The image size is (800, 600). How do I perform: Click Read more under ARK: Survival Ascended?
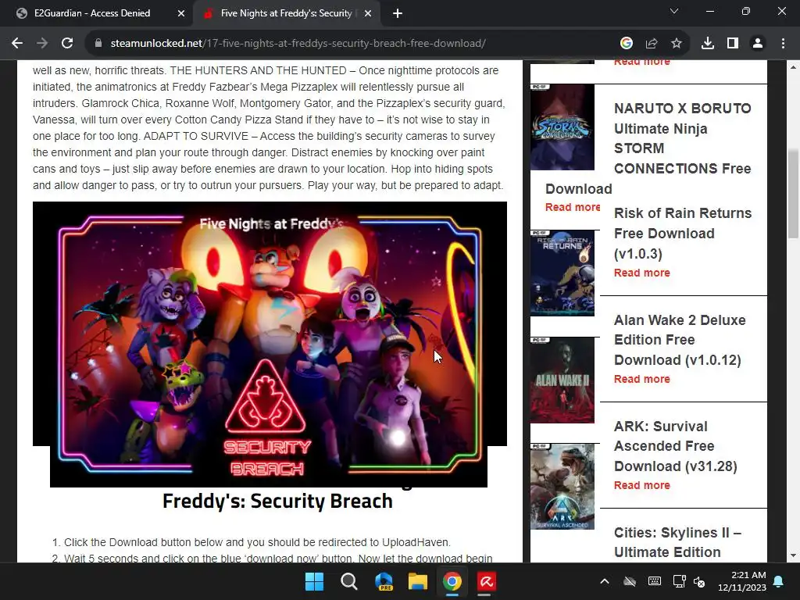(x=642, y=485)
